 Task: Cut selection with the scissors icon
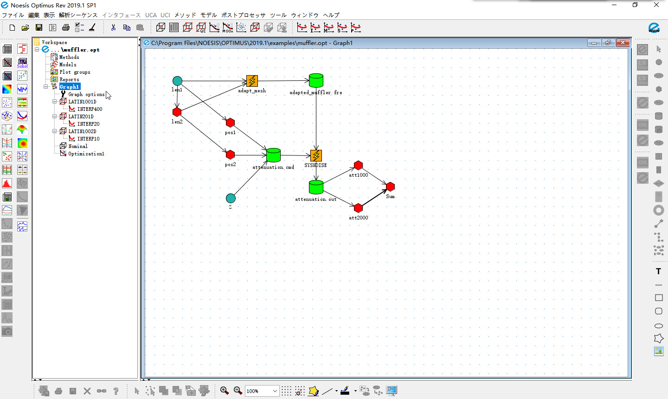tap(113, 28)
